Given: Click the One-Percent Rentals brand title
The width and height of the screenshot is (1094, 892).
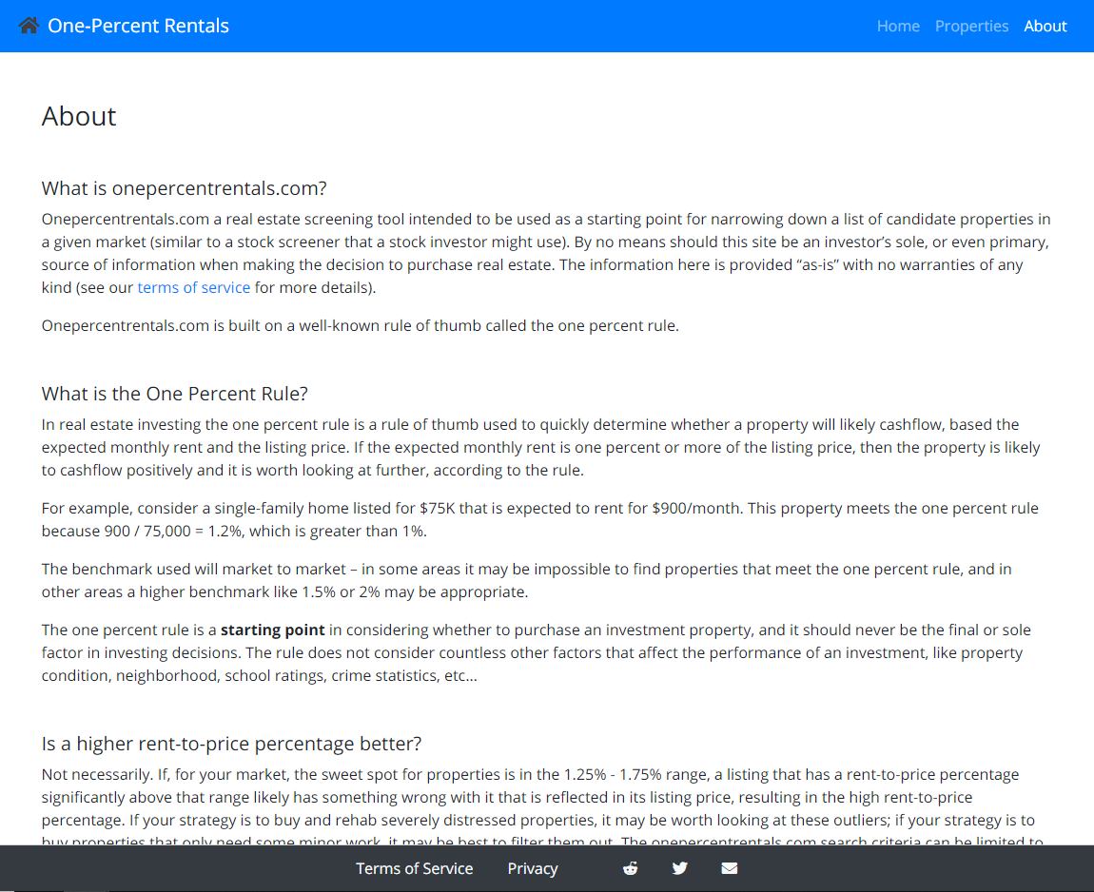Looking at the screenshot, I should 138,26.
